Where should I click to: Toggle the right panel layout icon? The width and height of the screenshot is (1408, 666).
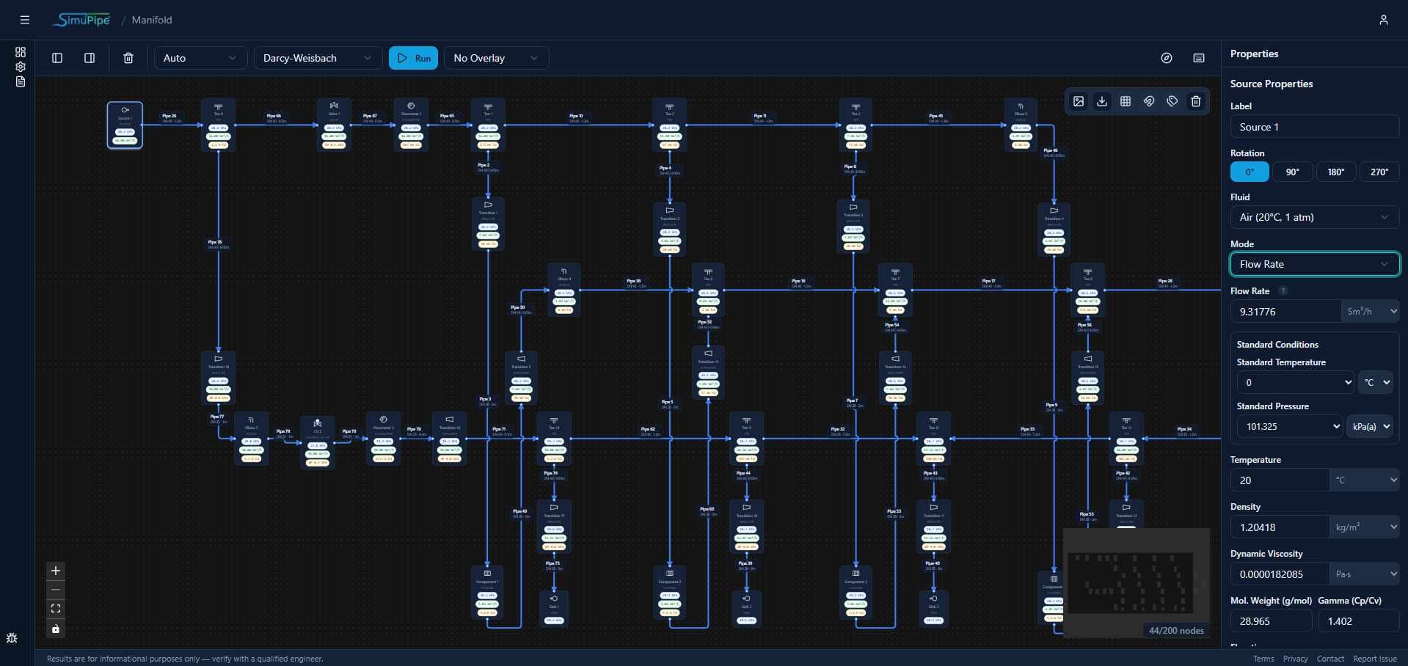click(90, 58)
